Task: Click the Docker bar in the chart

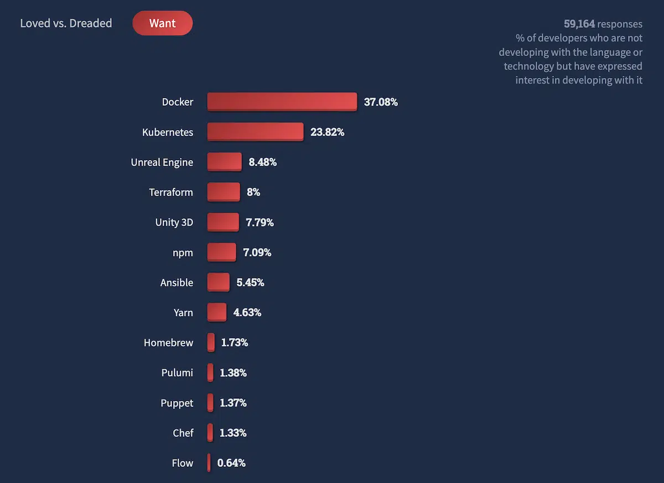Action: (282, 102)
